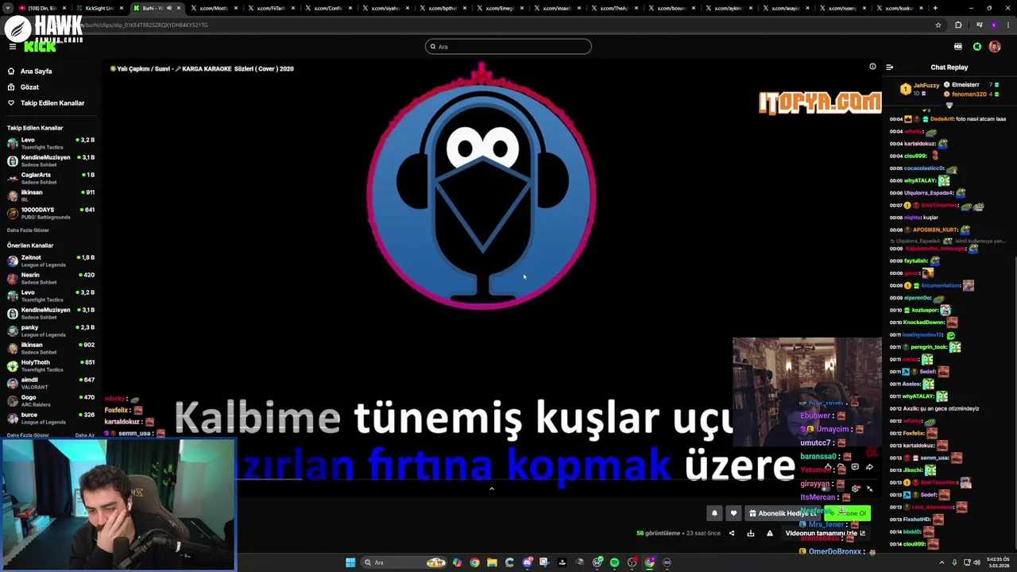Expand Daha Fazla Göster under recommended channels

(x=28, y=435)
